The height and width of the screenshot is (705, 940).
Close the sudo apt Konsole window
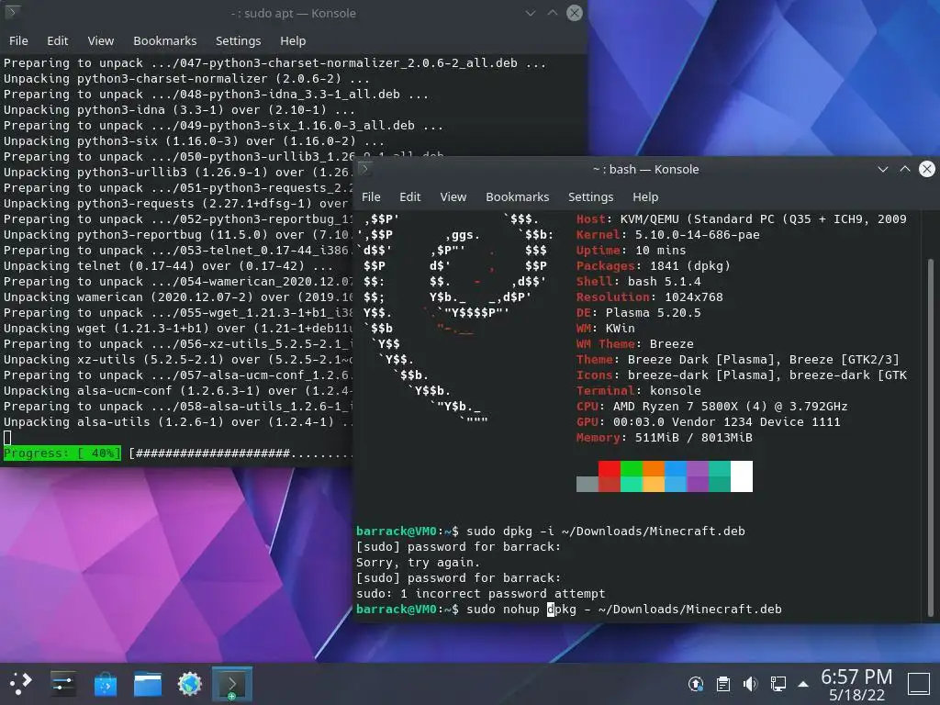coord(575,13)
